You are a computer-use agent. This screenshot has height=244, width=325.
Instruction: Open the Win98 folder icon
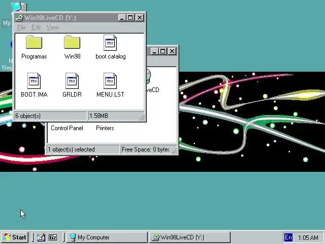[72, 42]
